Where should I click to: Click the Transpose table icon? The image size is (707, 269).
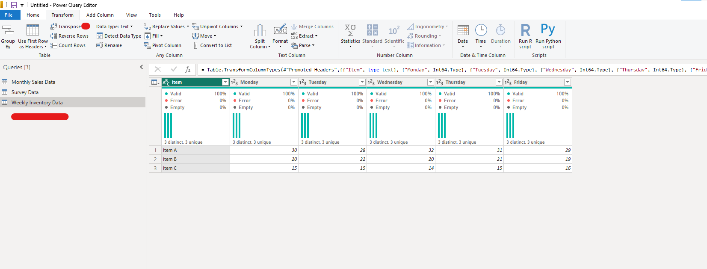coord(53,27)
